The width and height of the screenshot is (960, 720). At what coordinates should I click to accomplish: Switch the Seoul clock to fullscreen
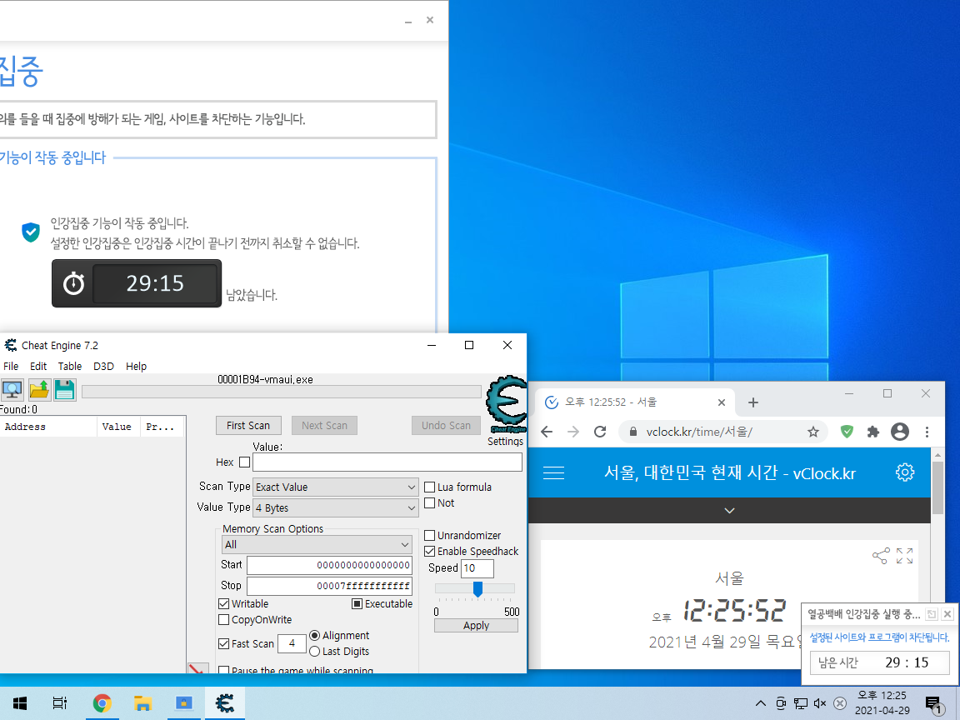tap(904, 556)
